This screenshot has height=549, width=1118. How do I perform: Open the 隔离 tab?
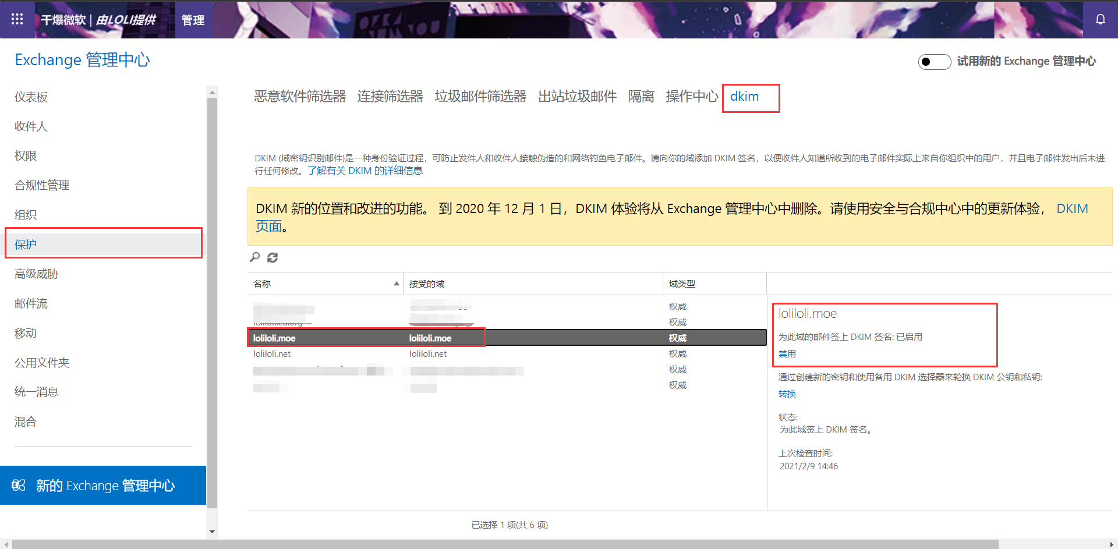tap(641, 97)
